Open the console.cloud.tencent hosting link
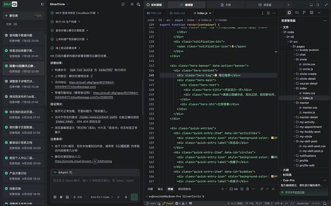This screenshot has width=331, height=206. coord(83,161)
